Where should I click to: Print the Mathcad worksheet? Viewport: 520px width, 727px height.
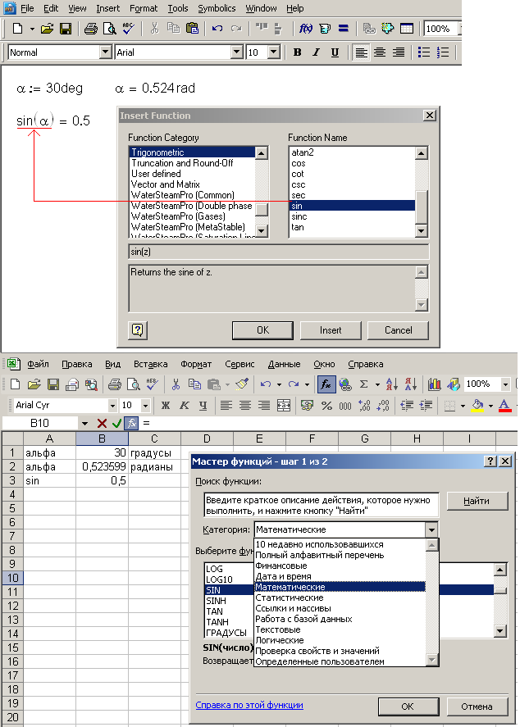tap(90, 29)
